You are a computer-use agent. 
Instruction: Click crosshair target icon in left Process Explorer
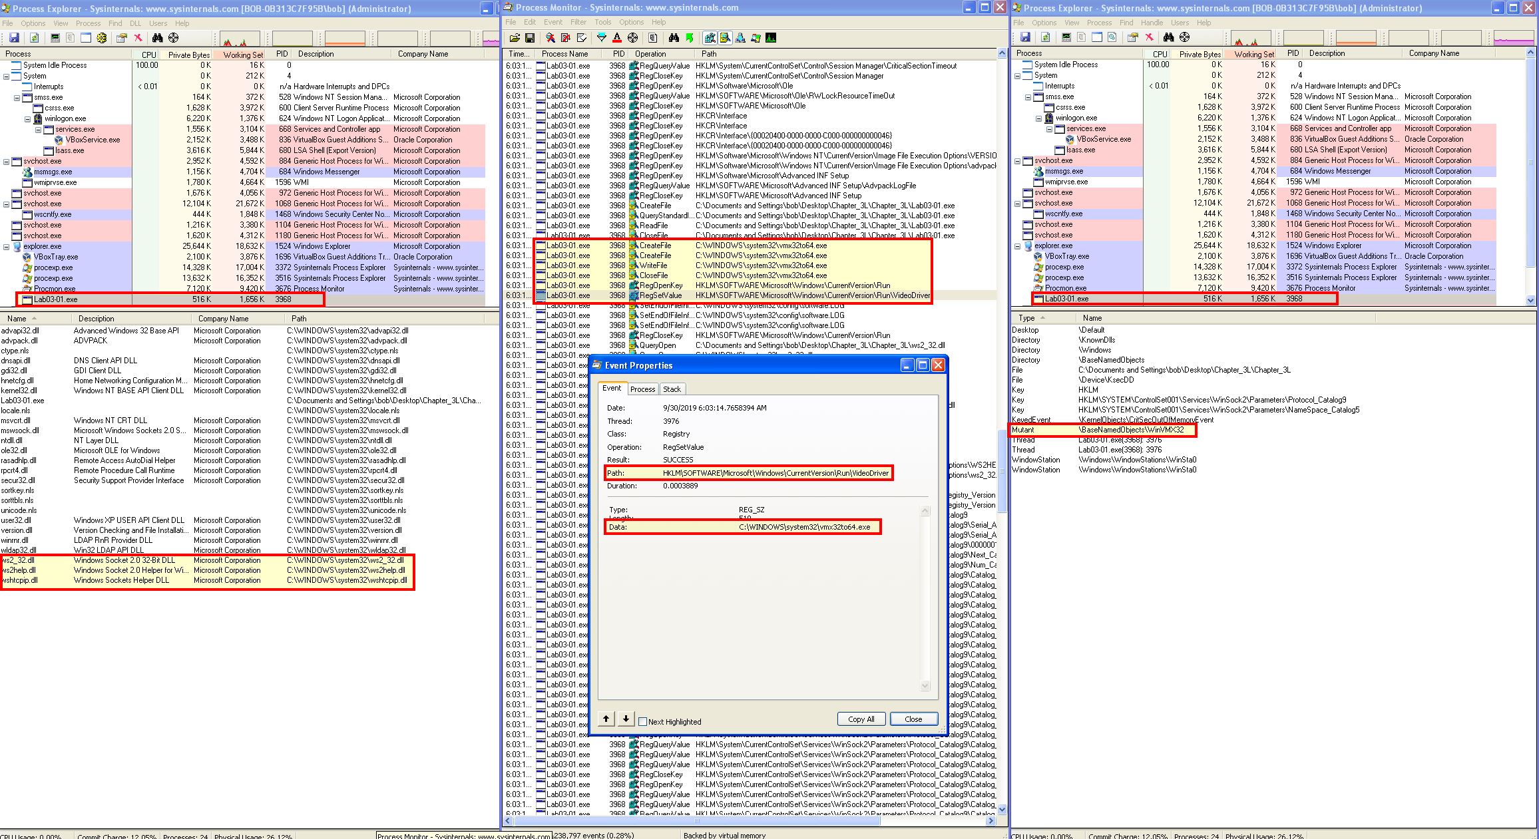(x=173, y=38)
